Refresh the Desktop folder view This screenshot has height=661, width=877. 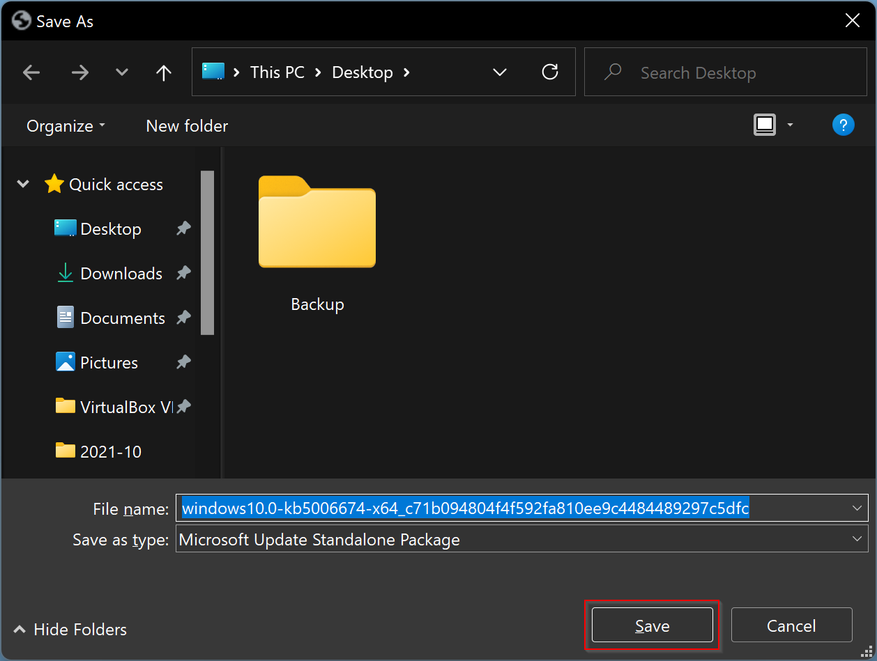tap(550, 72)
